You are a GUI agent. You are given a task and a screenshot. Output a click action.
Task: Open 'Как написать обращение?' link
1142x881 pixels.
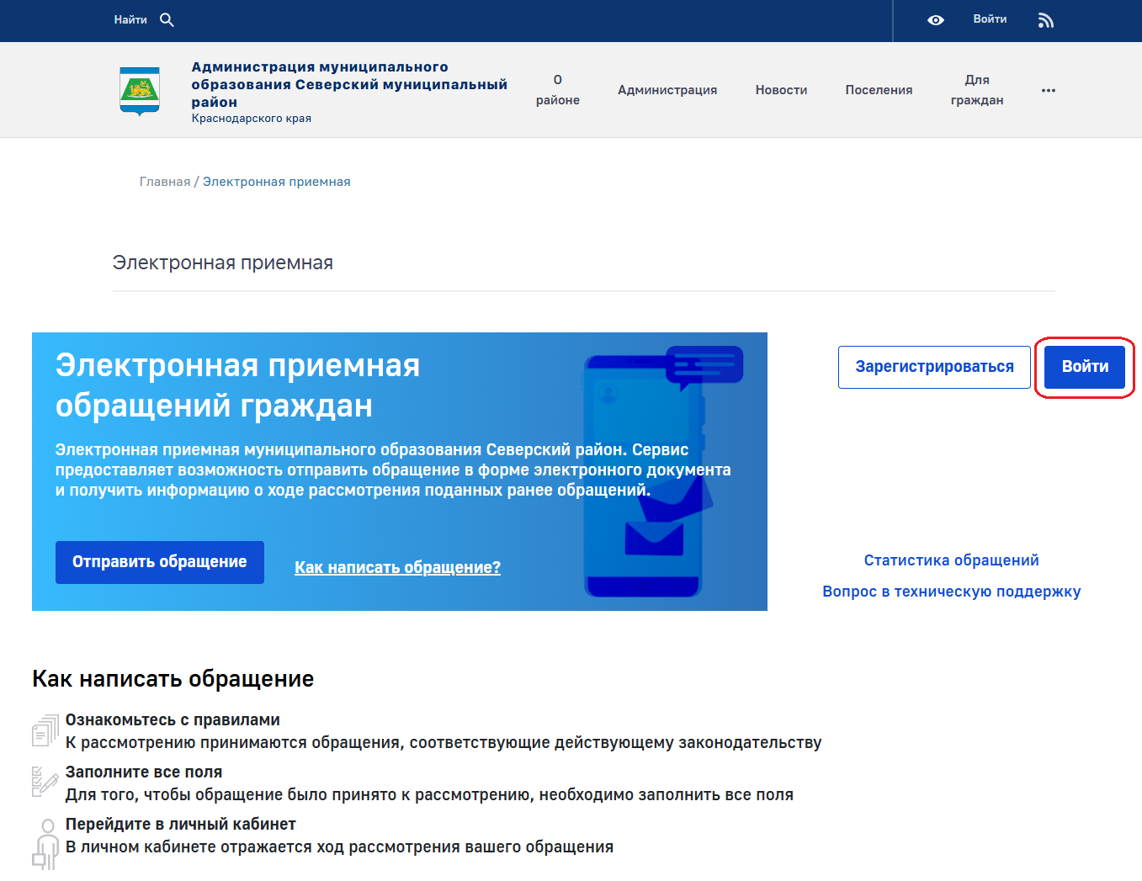(x=397, y=567)
